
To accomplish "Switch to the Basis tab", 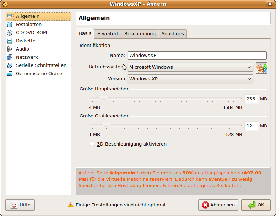I will pyautogui.click(x=85, y=33).
